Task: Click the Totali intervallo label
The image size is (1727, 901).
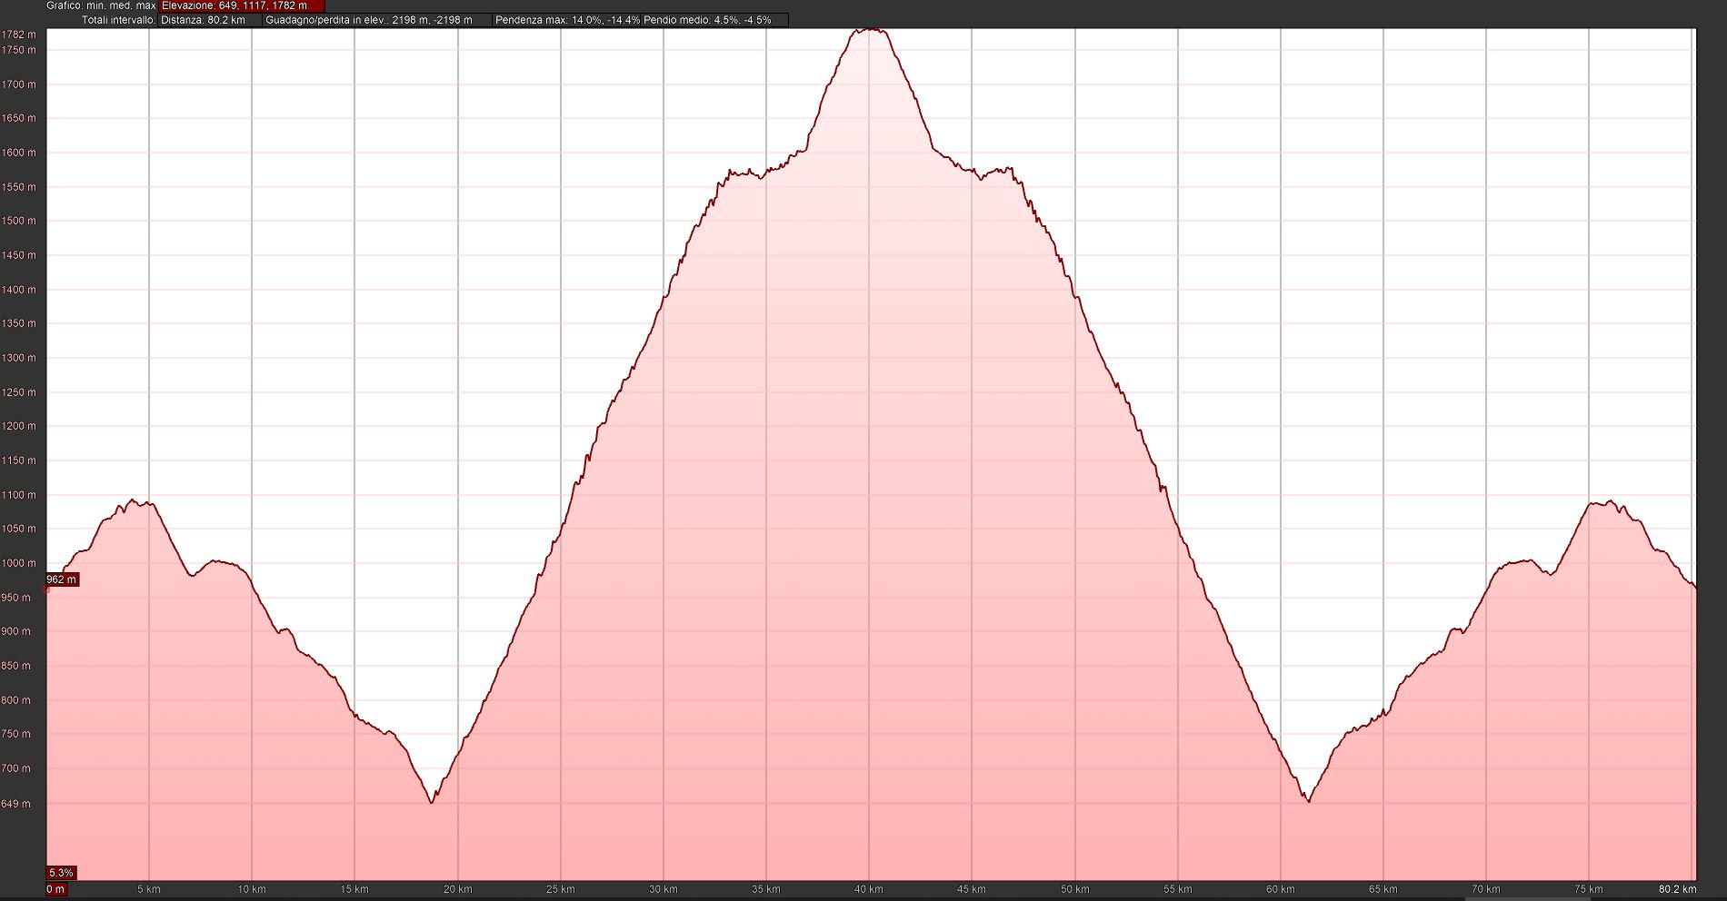Action: [x=118, y=20]
